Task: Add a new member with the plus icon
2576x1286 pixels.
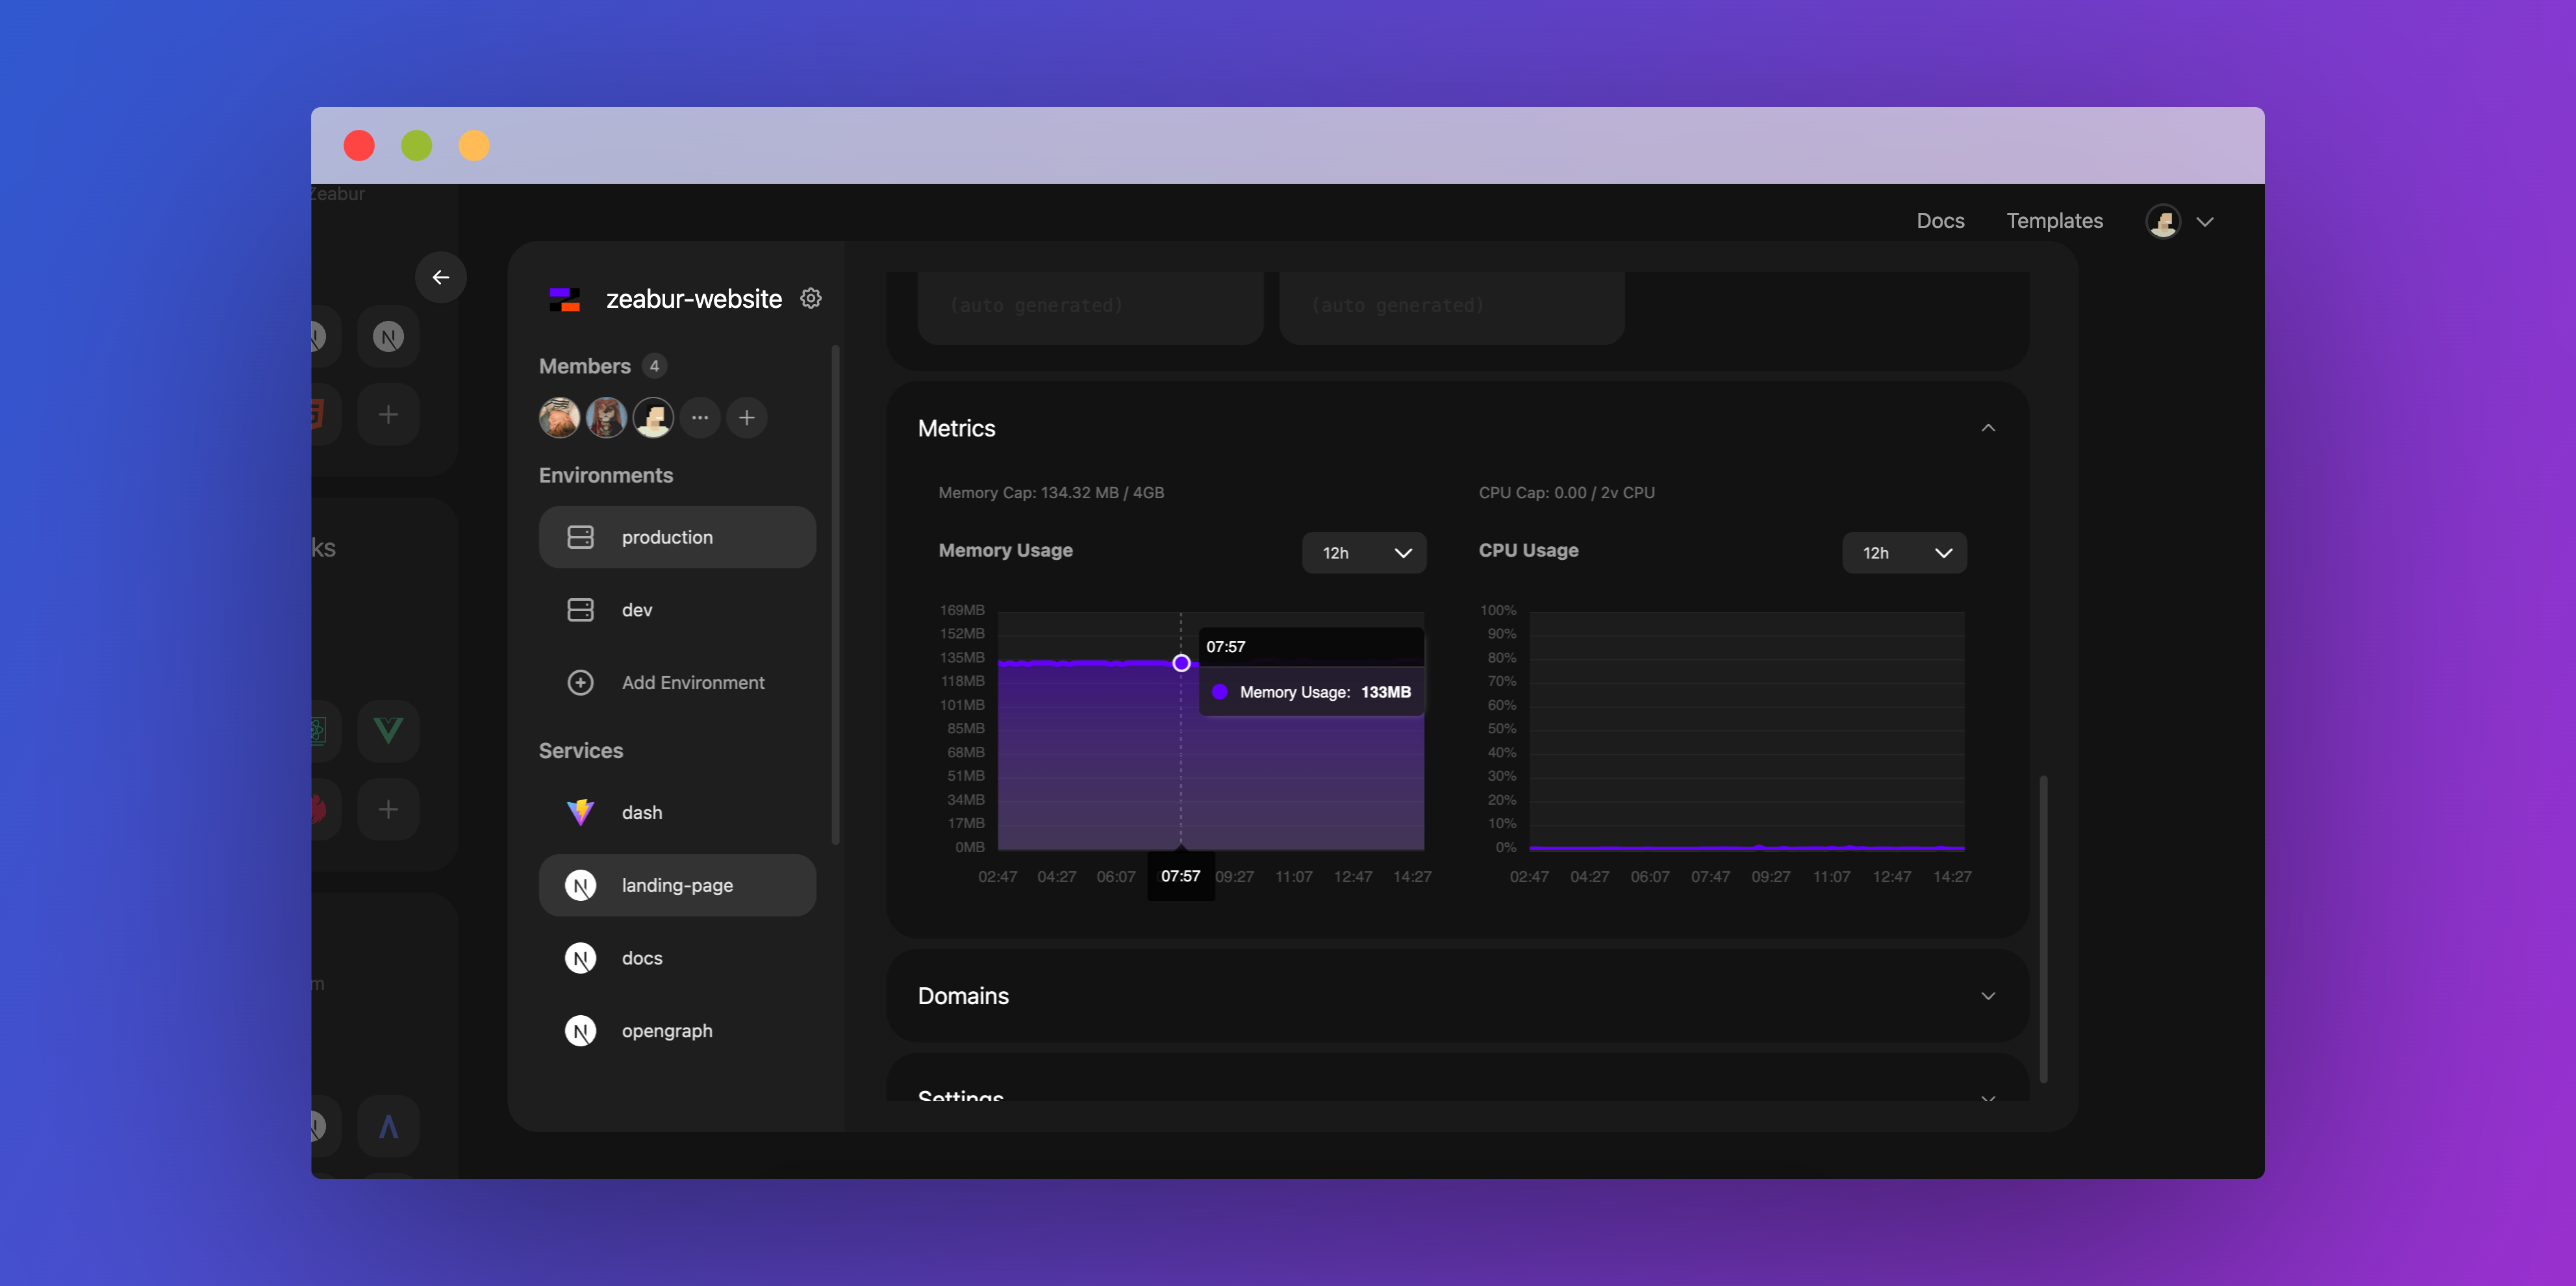Action: 746,418
